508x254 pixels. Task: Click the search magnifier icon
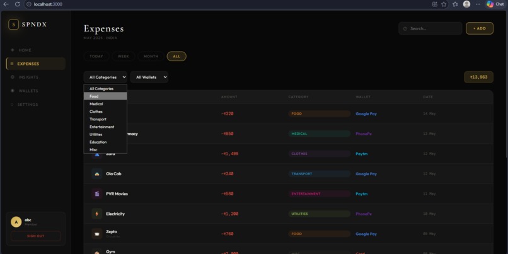(405, 28)
